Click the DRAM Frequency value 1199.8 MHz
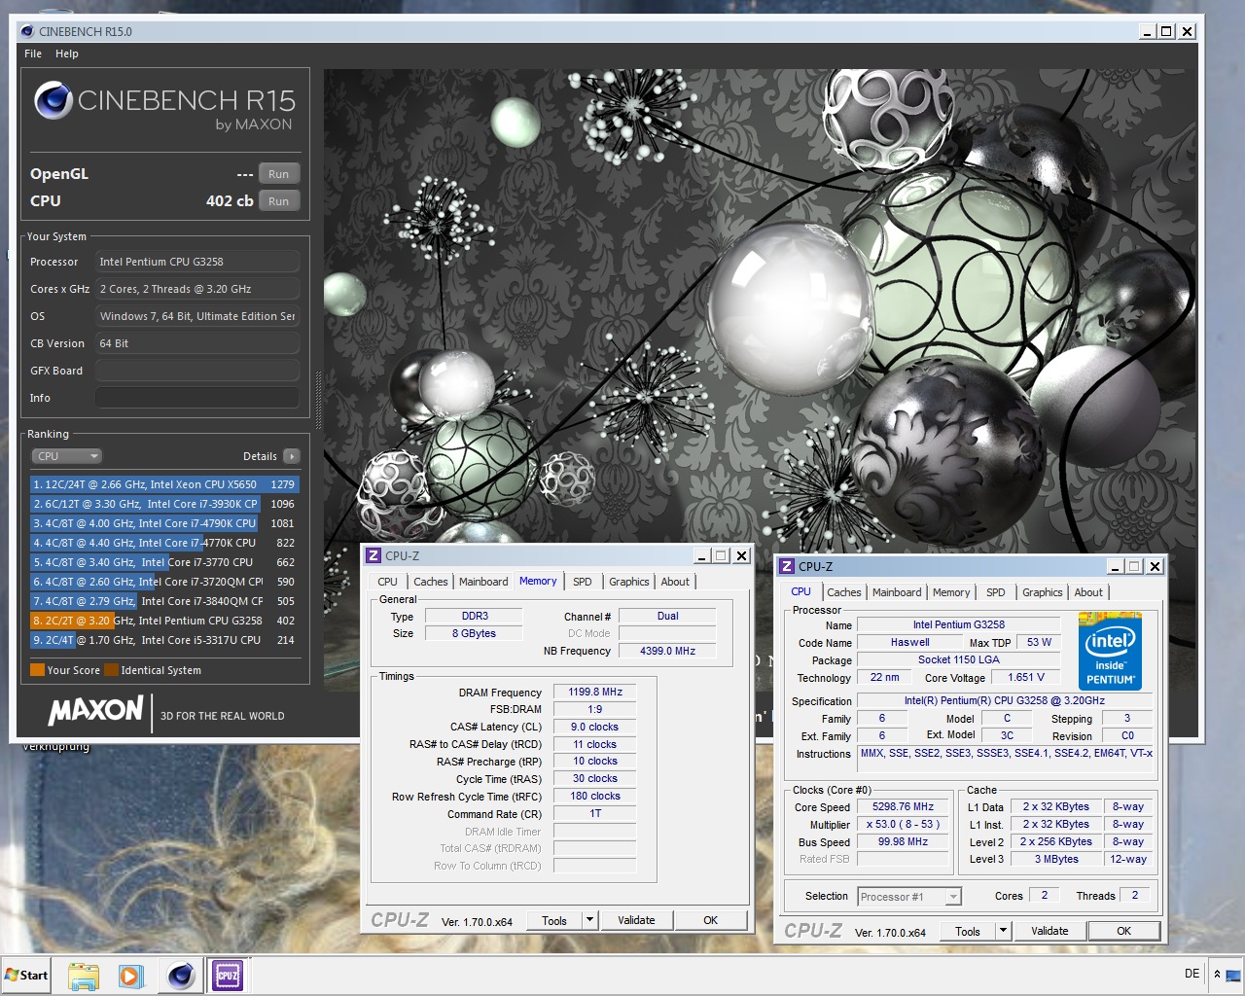The image size is (1245, 996). (x=595, y=692)
